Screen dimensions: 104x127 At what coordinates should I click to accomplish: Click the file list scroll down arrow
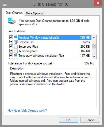coord(94,56)
